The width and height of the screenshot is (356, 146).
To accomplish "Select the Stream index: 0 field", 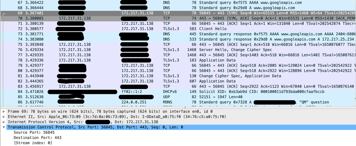I will pyautogui.click(x=33, y=143).
